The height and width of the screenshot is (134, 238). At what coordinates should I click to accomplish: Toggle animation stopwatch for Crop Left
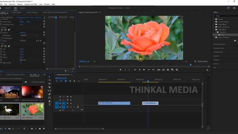tap(1, 49)
